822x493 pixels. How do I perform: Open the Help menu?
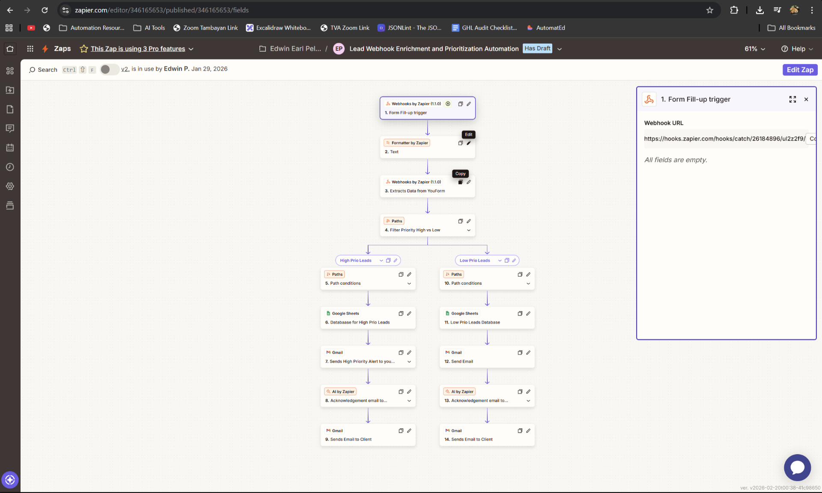point(797,49)
